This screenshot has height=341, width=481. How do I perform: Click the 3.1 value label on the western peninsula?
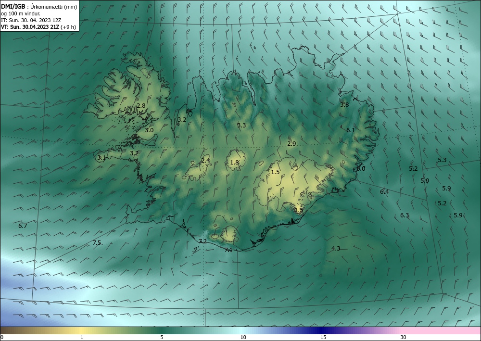101,158
